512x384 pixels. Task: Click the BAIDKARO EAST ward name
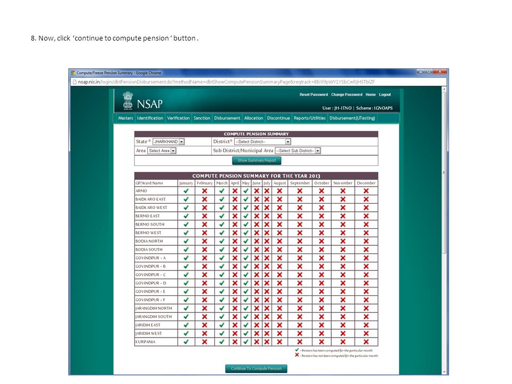coord(150,199)
